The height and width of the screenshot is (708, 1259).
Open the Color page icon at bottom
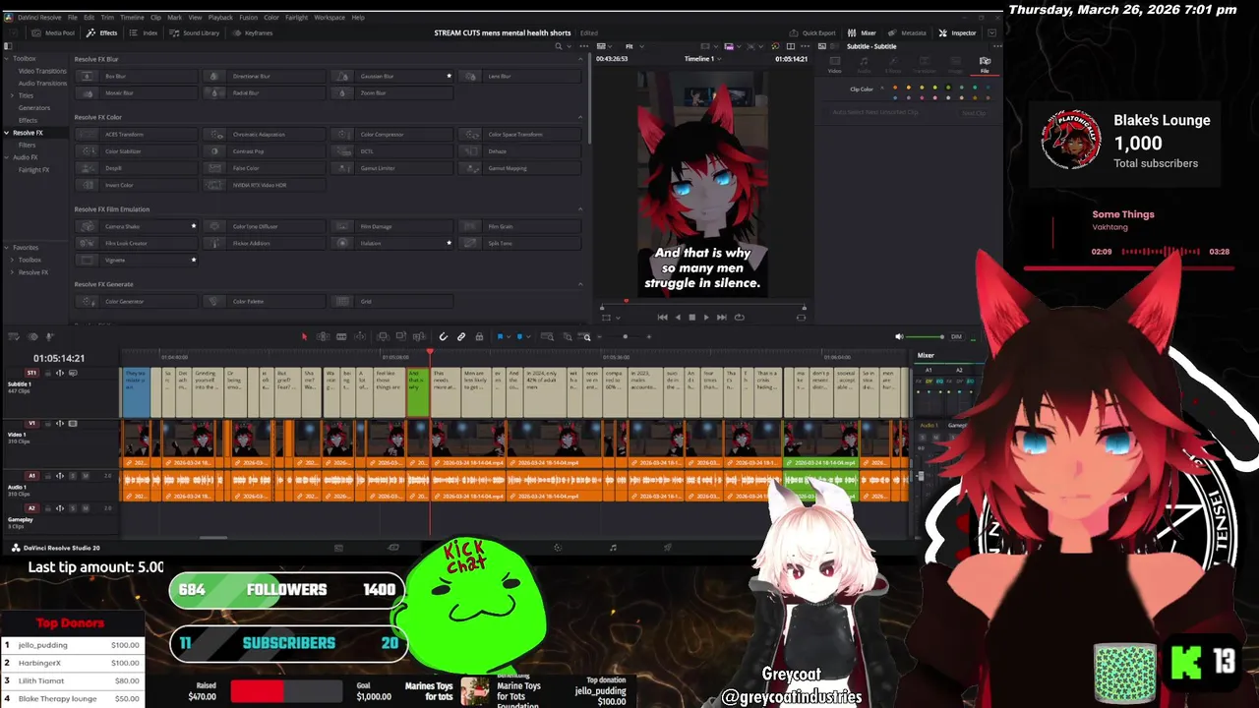558,548
